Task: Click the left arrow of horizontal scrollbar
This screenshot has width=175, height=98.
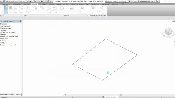Action: 65,95
